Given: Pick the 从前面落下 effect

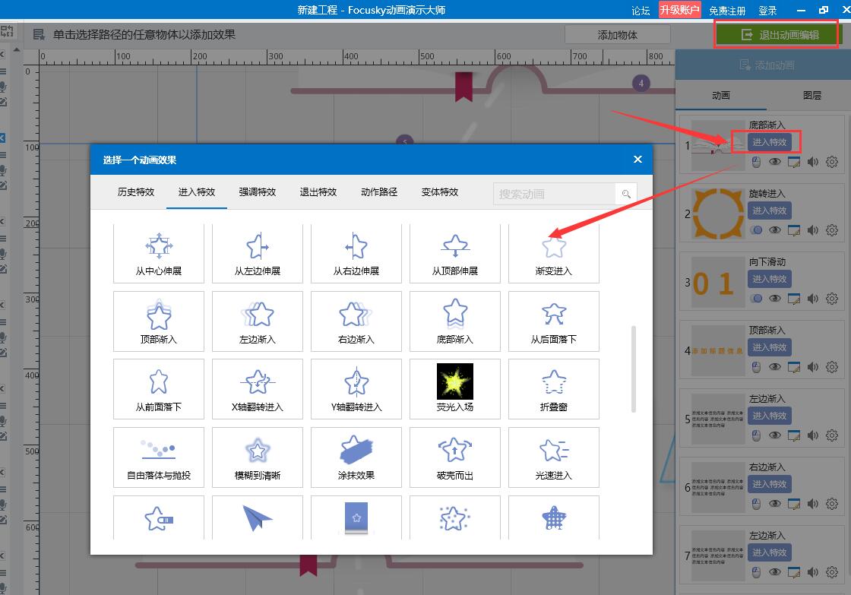Looking at the screenshot, I should click(159, 389).
